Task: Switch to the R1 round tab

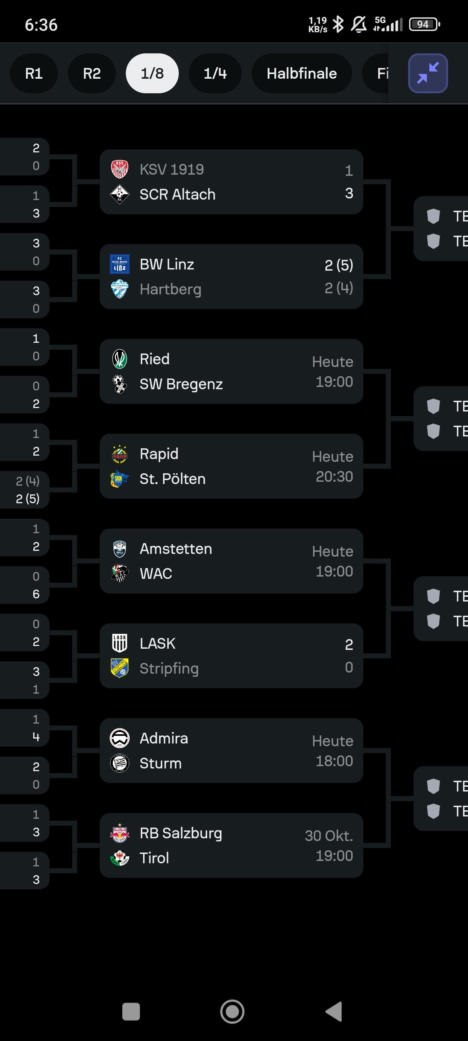Action: 34,73
